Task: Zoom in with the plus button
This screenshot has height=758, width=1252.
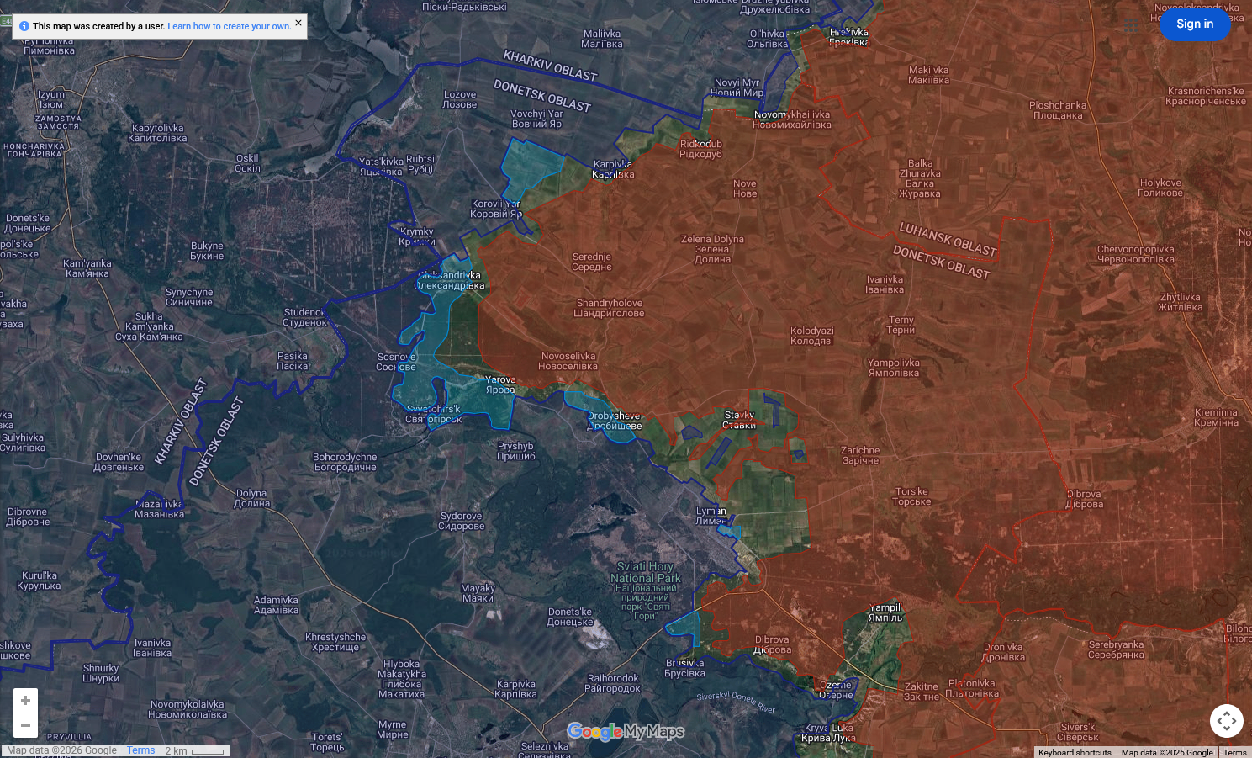Action: pos(25,701)
